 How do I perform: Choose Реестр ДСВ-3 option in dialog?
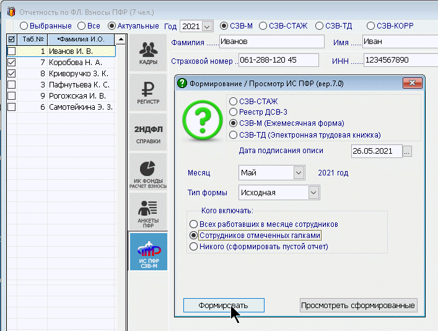233,112
